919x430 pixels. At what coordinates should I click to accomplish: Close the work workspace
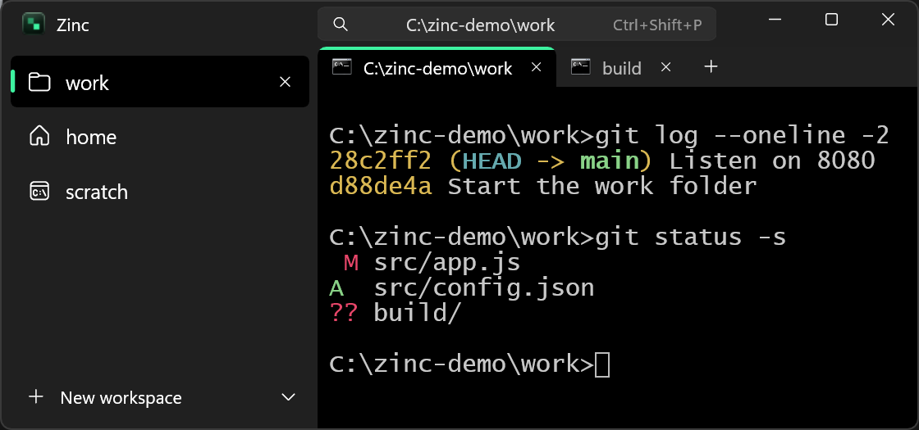(x=285, y=82)
